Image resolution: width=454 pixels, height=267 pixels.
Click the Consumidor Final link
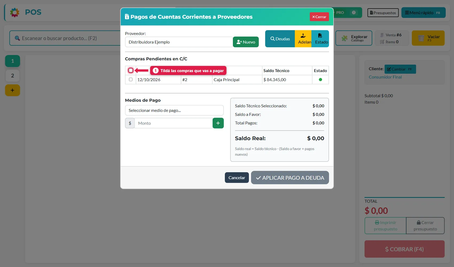[x=385, y=77]
